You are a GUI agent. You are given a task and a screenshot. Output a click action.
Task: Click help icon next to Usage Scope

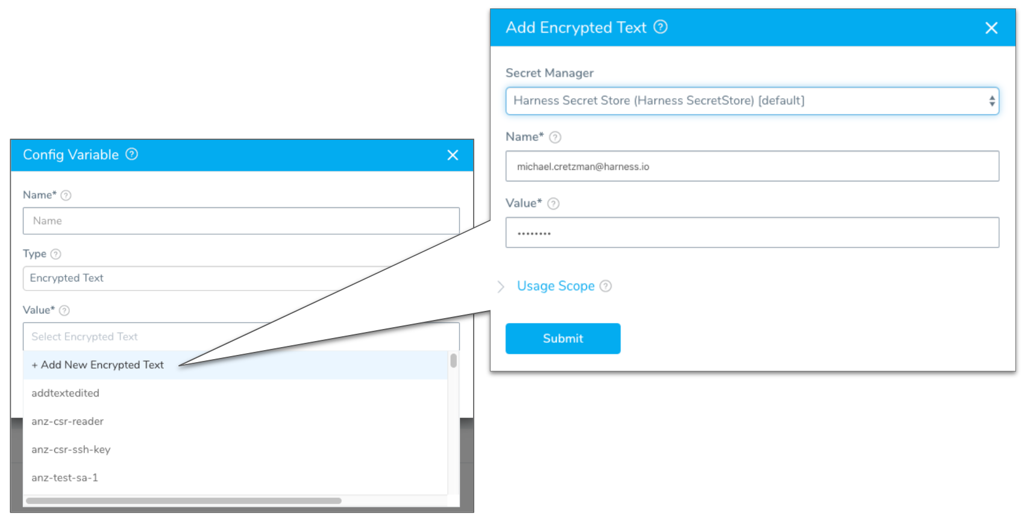tap(606, 286)
